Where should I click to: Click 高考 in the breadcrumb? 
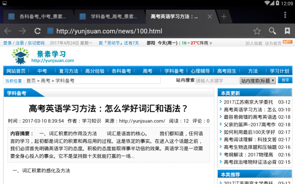[x=46, y=81]
